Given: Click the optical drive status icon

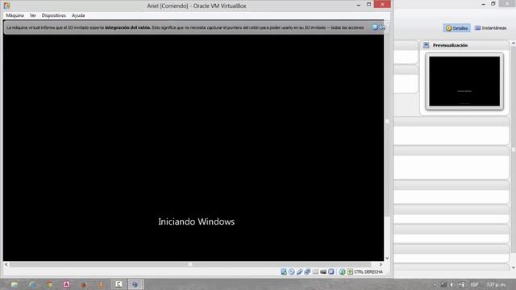Looking at the screenshot, I should point(292,271).
